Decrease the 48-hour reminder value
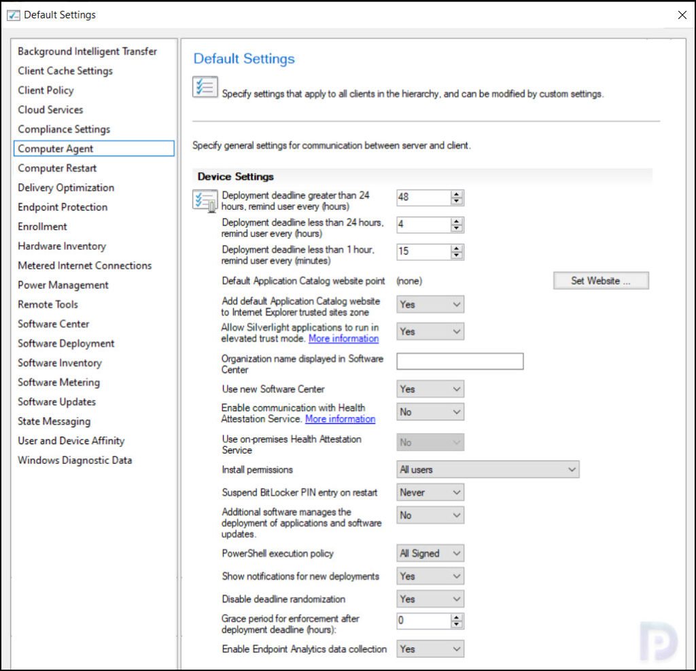The height and width of the screenshot is (671, 696). tap(457, 201)
